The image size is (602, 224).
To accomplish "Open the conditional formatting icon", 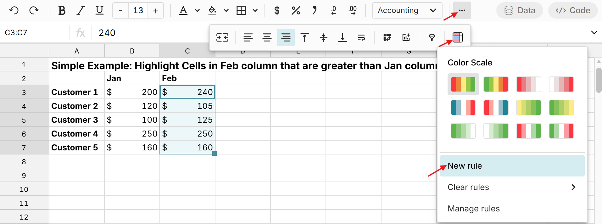I will [457, 37].
